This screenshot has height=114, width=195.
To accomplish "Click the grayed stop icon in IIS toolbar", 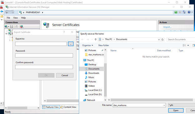I will pyautogui.click(x=180, y=12).
